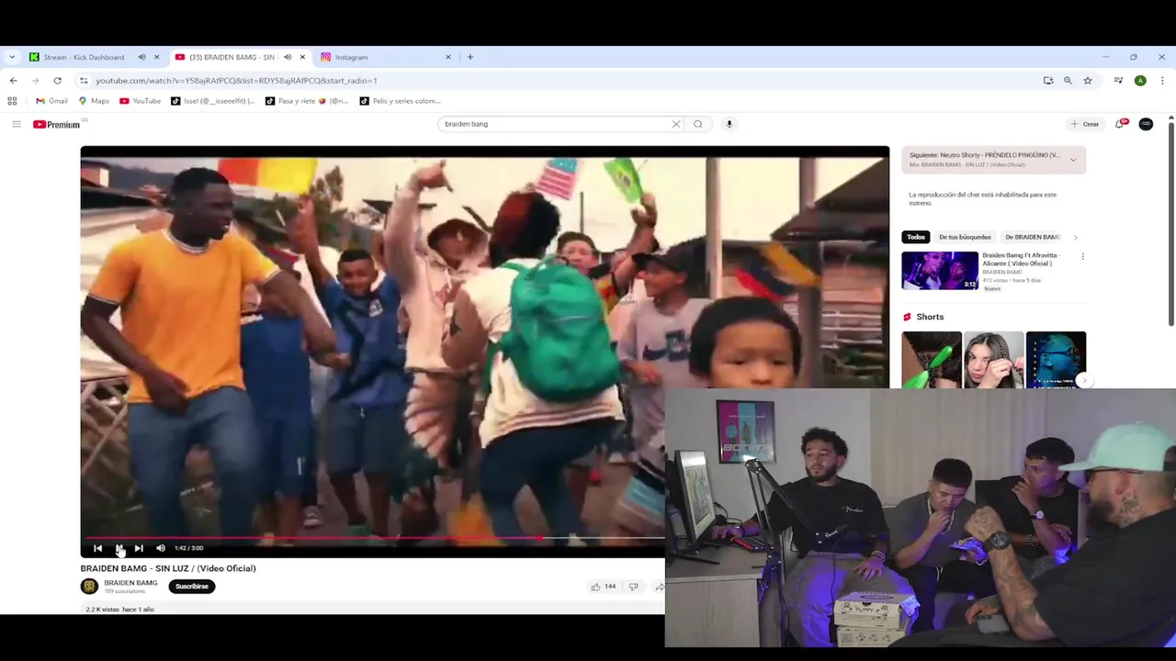Close the Instagram tab

[448, 57]
